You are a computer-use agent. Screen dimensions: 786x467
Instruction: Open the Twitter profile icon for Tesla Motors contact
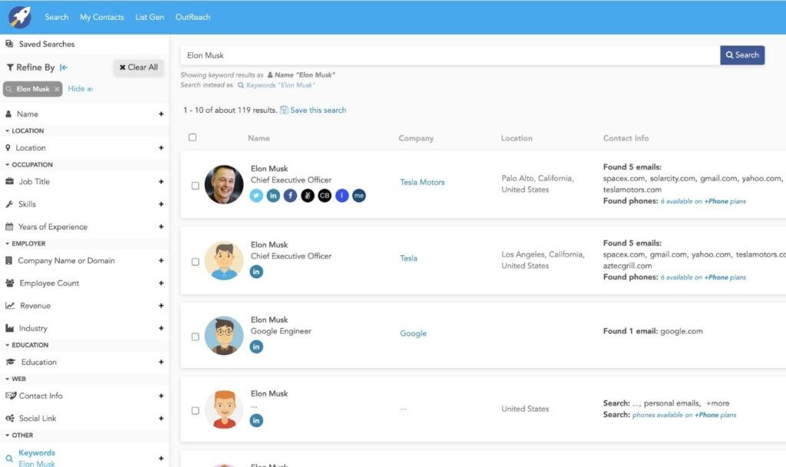pyautogui.click(x=256, y=196)
